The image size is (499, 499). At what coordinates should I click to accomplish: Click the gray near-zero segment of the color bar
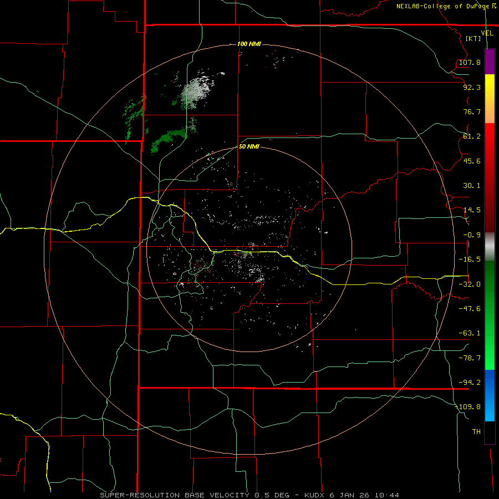click(x=490, y=246)
